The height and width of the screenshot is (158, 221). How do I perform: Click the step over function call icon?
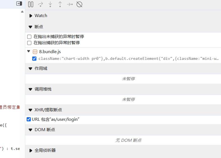pyautogui.click(x=40, y=4)
